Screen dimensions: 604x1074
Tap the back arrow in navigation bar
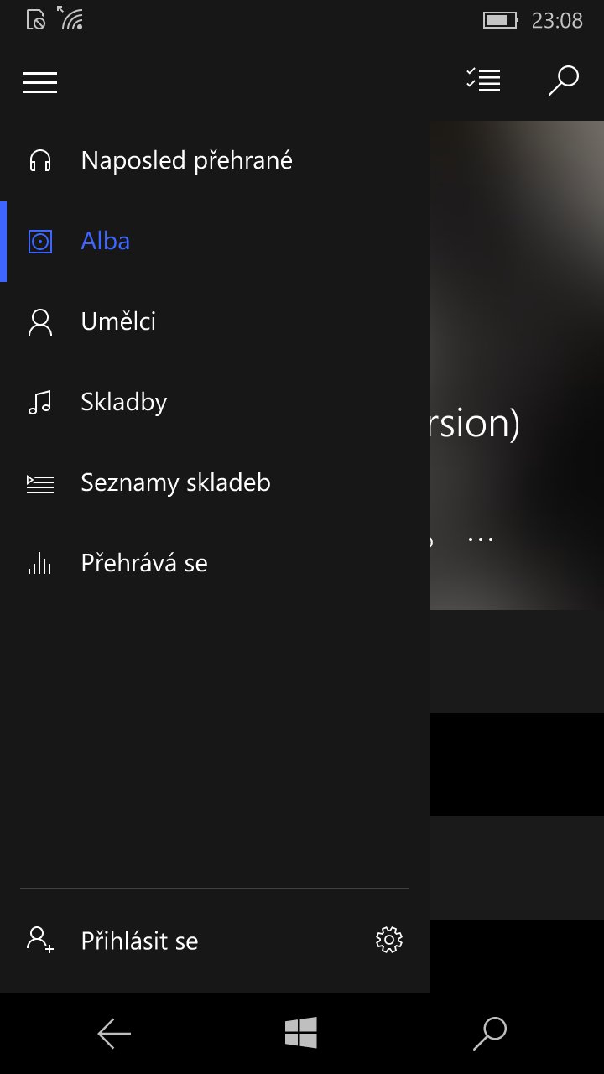114,1034
